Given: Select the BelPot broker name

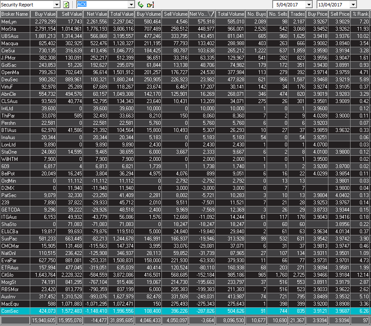Looking at the screenshot, I should tap(8, 174).
